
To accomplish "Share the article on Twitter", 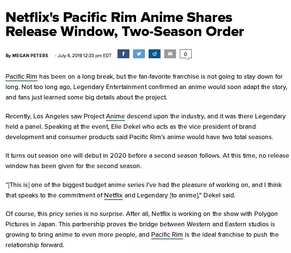I will tap(139, 54).
